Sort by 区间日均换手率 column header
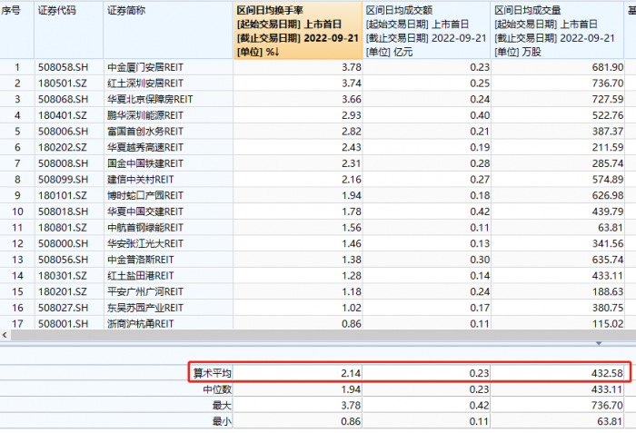The height and width of the screenshot is (433, 636). [298, 29]
